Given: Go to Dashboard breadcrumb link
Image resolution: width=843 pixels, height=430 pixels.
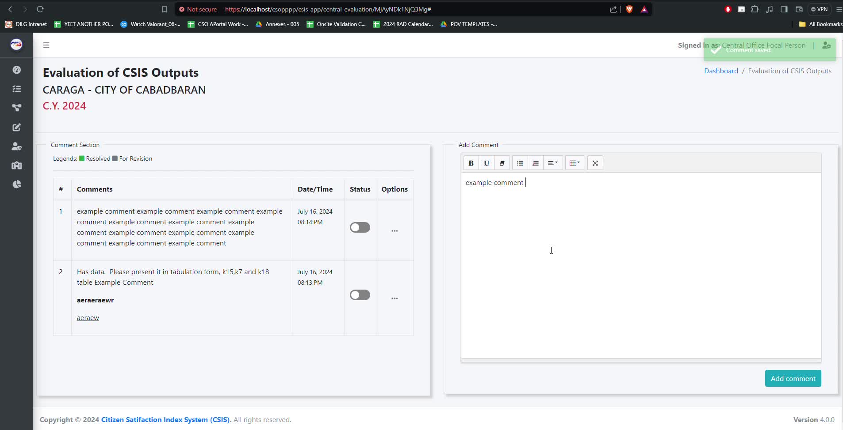Looking at the screenshot, I should coord(721,71).
